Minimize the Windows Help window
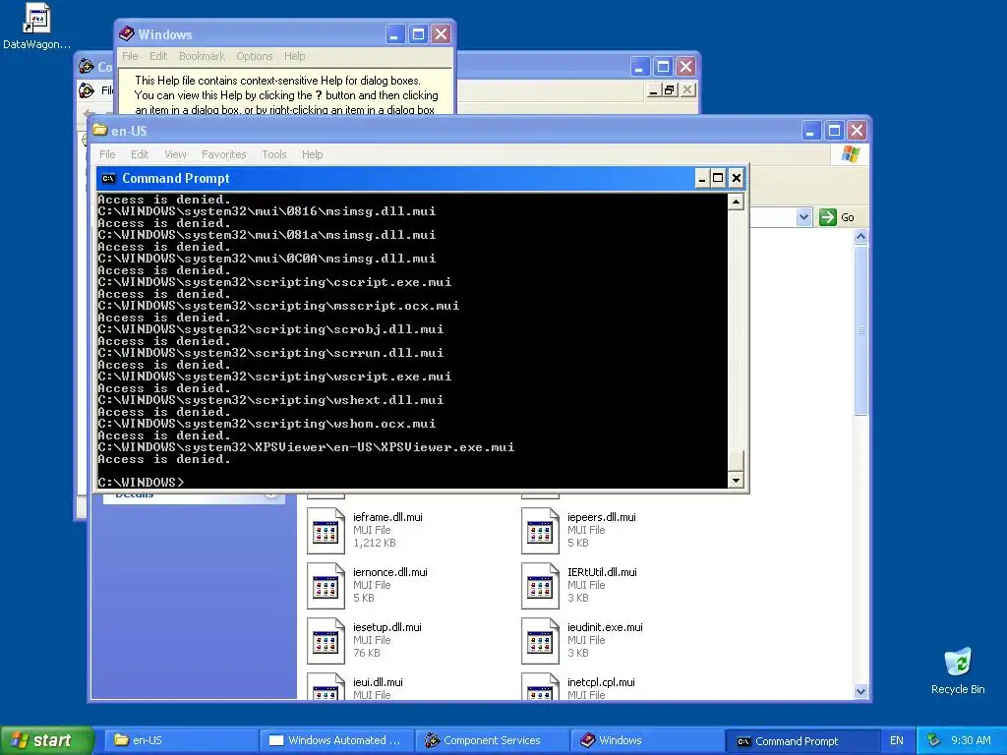The image size is (1007, 755). 395,34
